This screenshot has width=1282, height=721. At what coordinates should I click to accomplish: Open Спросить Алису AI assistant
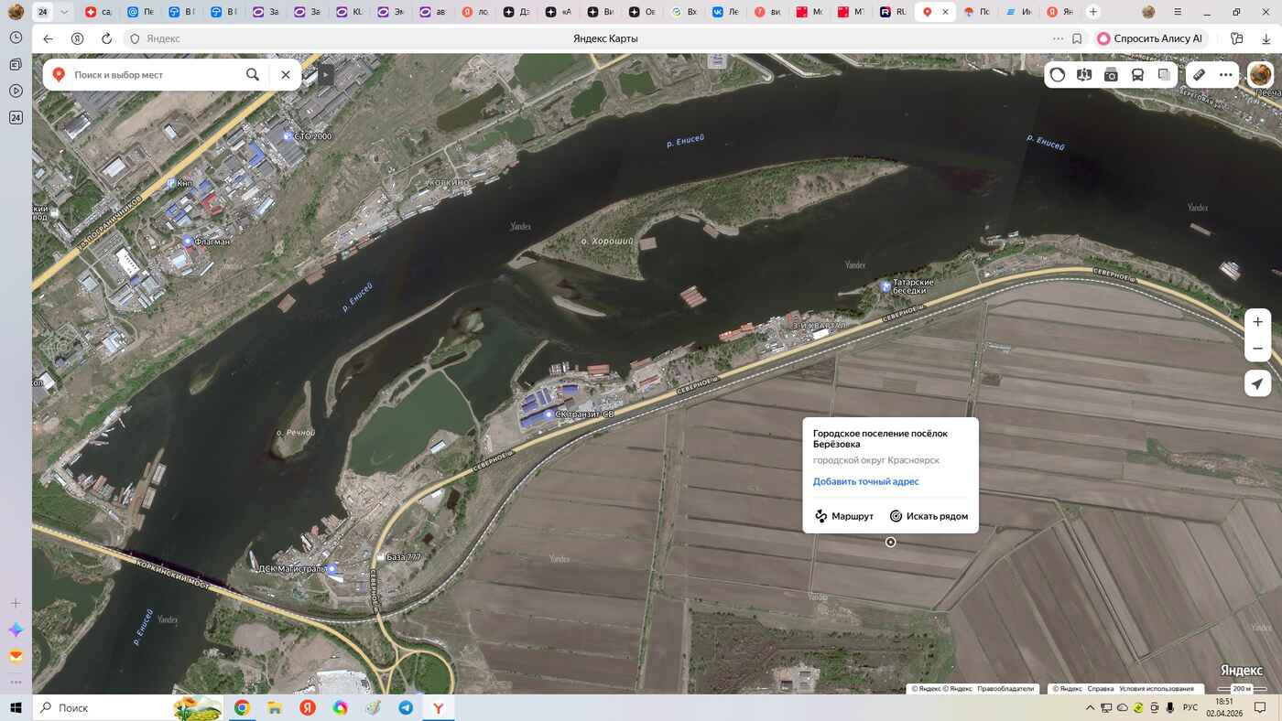pyautogui.click(x=1150, y=38)
